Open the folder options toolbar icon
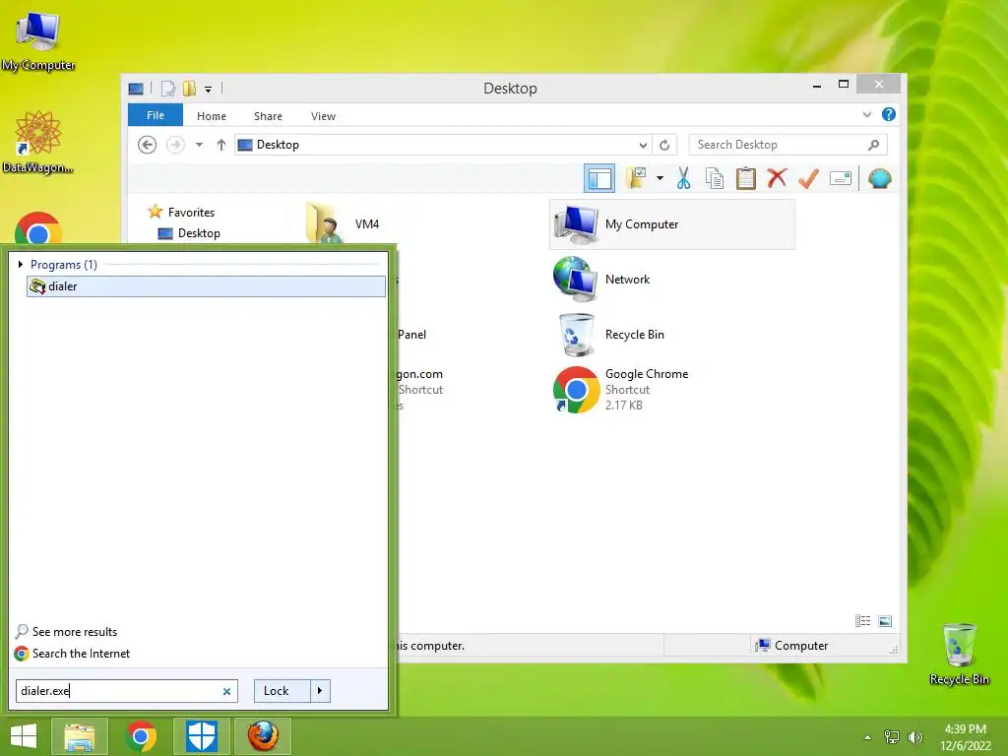The width and height of the screenshot is (1008, 756). tap(637, 178)
